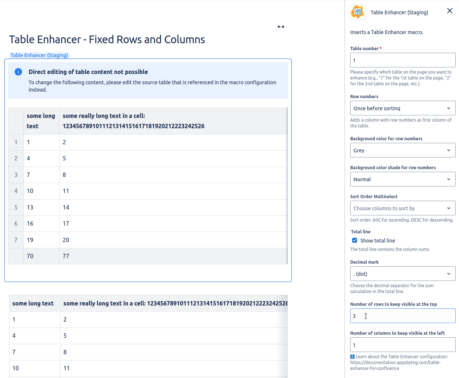Expand the Decimal mark dropdown
The width and height of the screenshot is (459, 378).
(402, 274)
